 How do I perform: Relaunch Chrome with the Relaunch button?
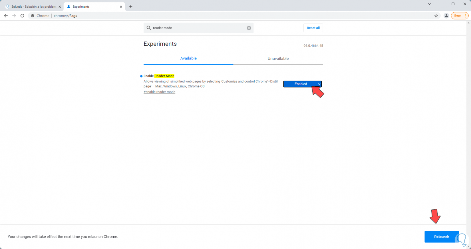[x=442, y=237]
